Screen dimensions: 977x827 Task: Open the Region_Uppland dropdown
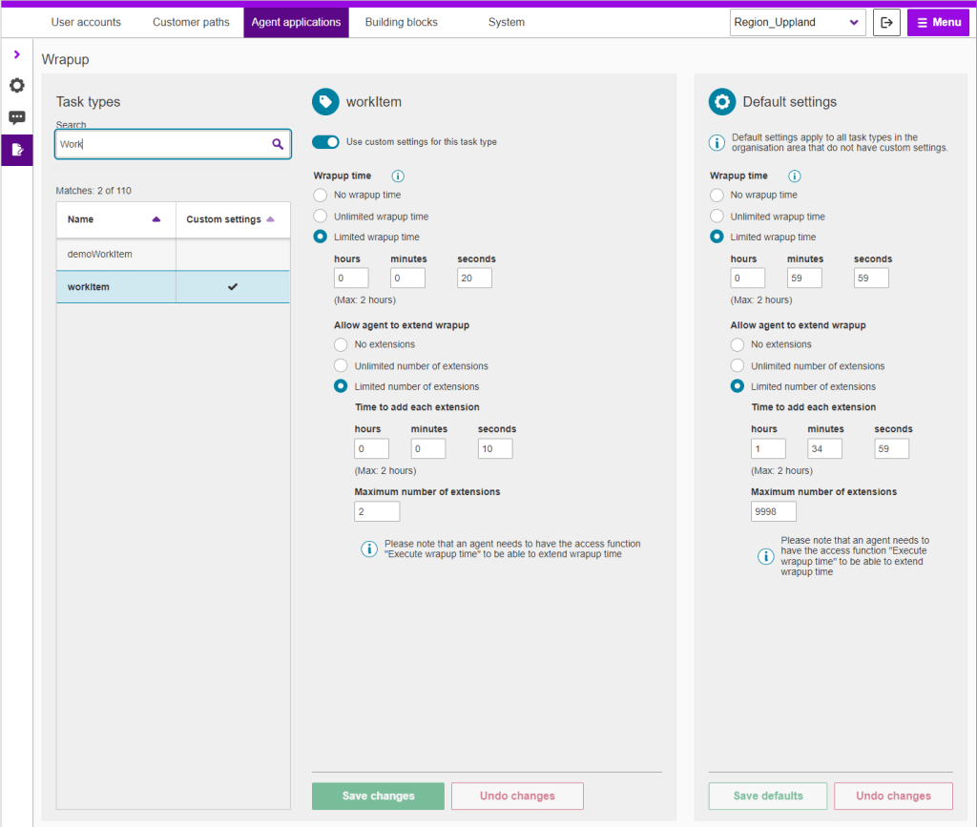798,23
